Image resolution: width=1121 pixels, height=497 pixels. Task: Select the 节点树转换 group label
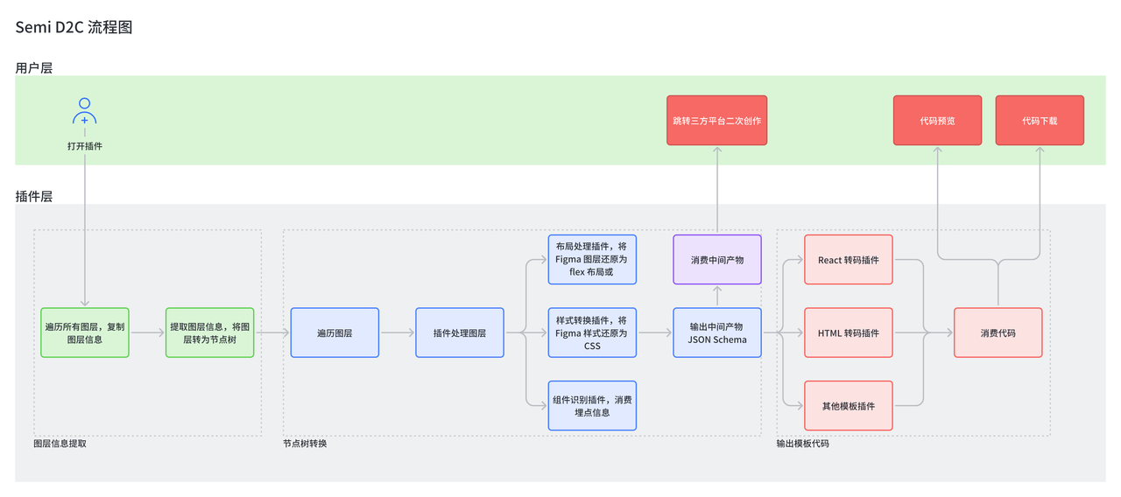pos(305,444)
